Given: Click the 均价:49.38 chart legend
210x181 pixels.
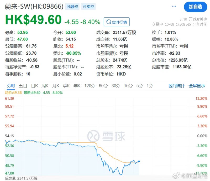Looking at the screenshot, I should (13, 93).
